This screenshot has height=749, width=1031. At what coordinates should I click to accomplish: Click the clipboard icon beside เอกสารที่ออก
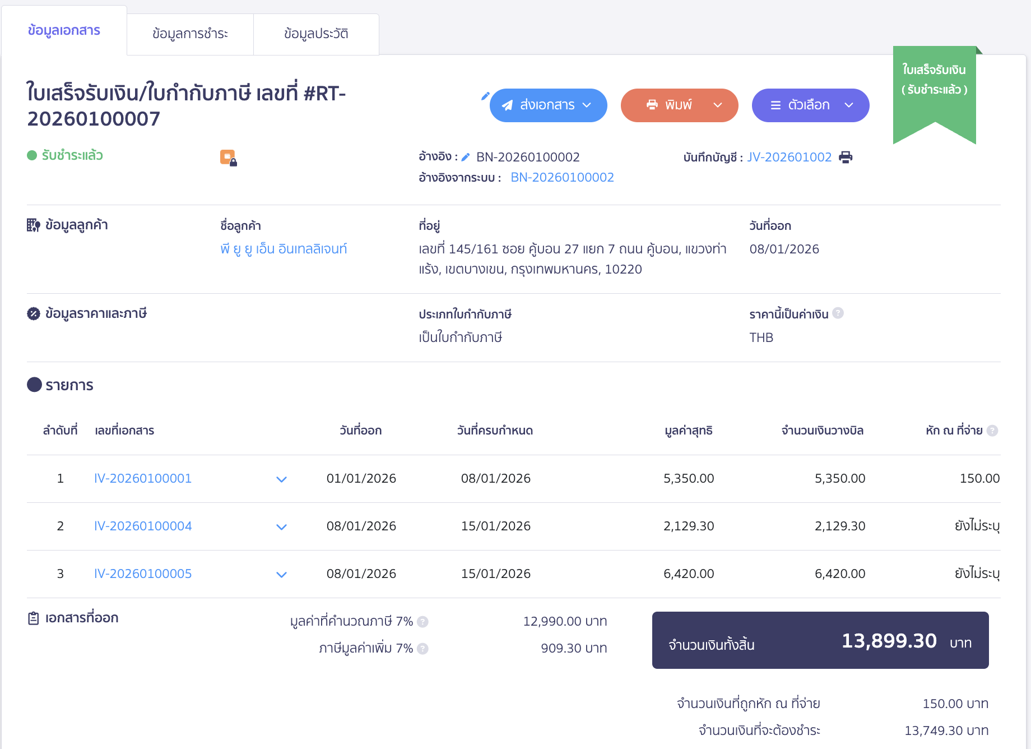34,618
